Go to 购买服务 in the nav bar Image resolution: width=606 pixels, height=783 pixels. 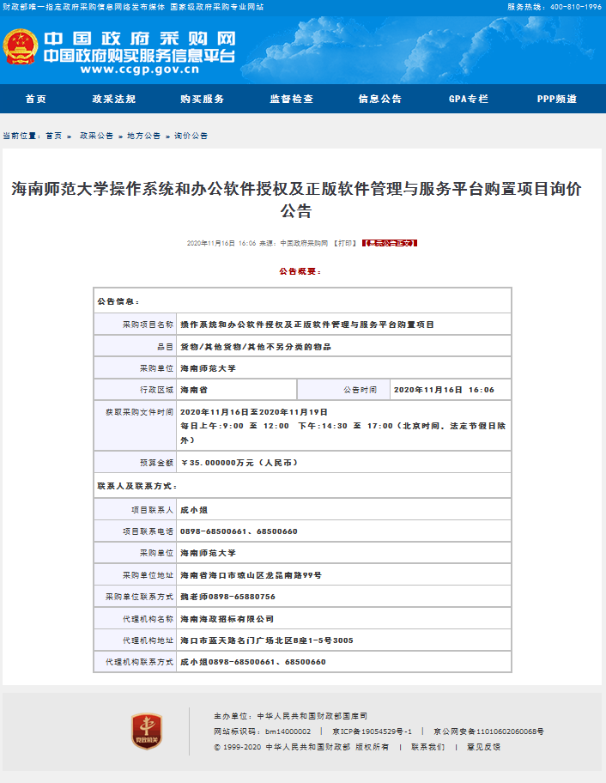click(x=203, y=99)
